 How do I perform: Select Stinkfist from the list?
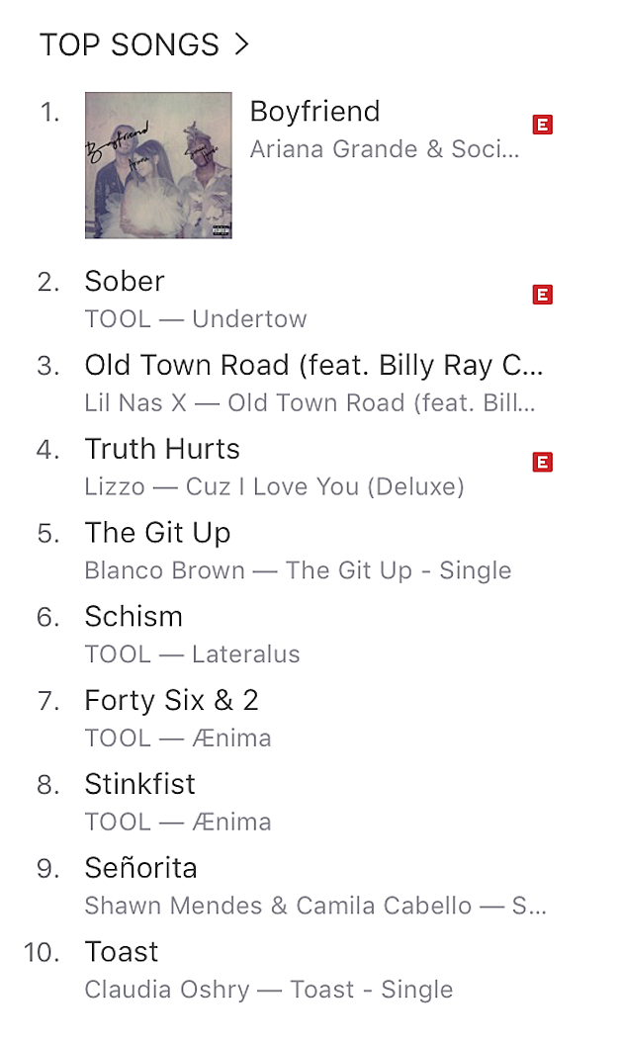[140, 784]
